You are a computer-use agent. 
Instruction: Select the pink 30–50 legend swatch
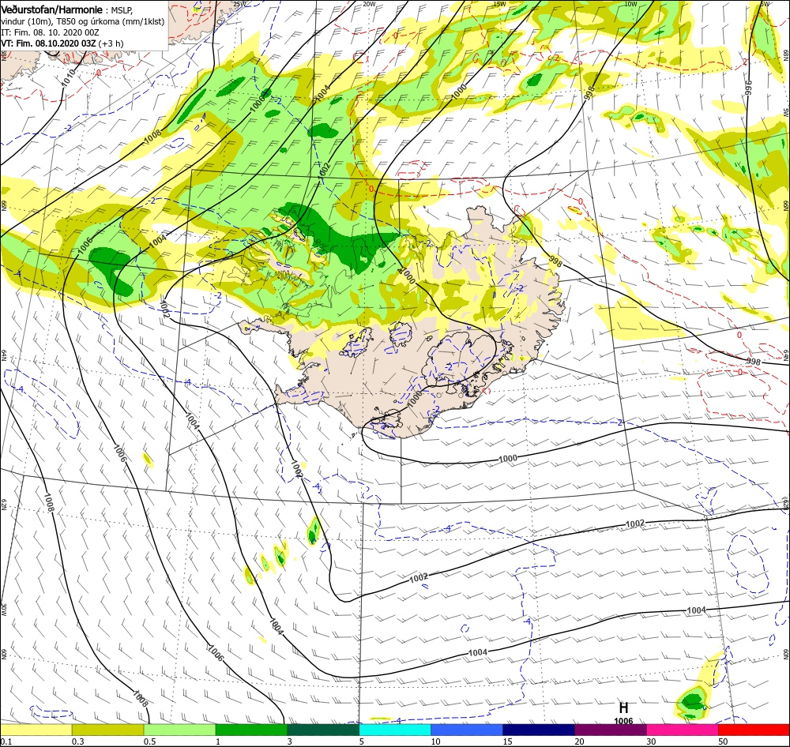tap(683, 730)
